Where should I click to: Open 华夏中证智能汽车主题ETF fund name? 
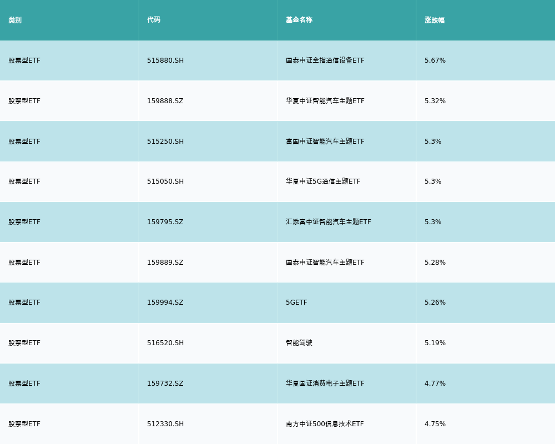[x=325, y=101]
